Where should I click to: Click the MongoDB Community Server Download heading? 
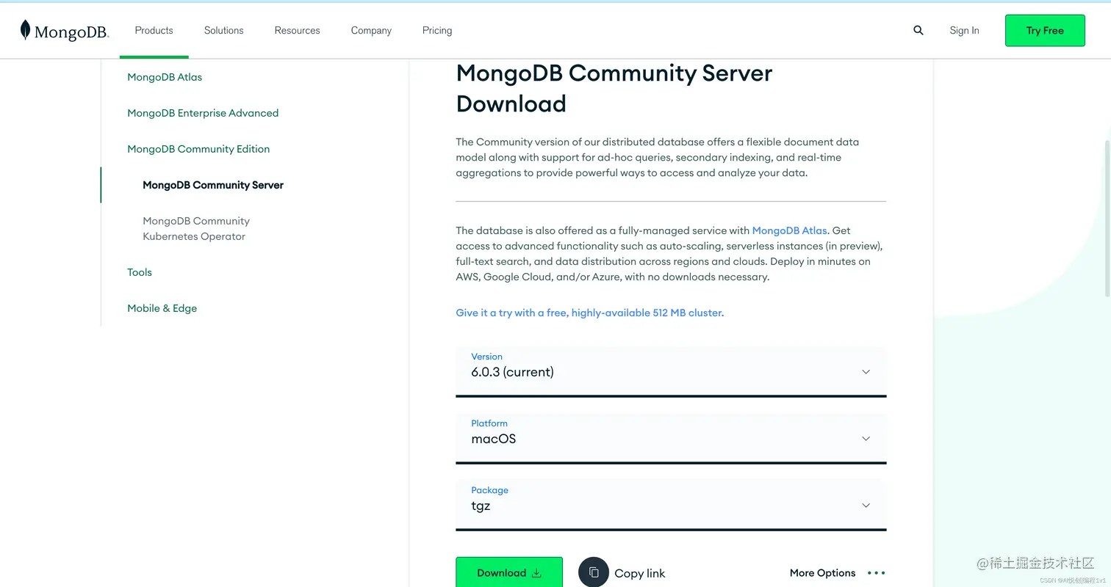[614, 88]
